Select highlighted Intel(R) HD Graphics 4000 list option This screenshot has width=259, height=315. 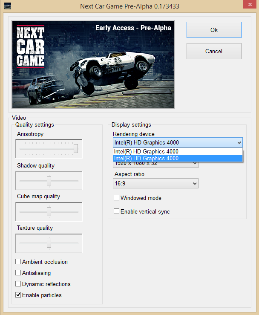point(178,158)
